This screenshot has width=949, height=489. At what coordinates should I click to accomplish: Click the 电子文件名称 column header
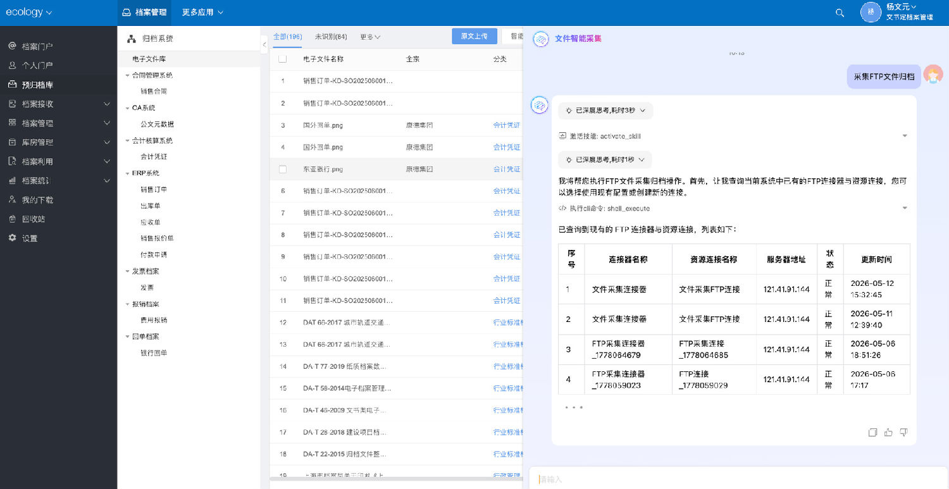click(x=323, y=59)
